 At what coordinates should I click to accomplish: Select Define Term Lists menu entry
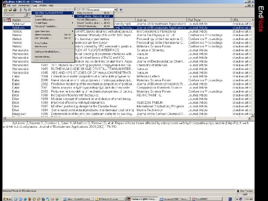pos(53,35)
